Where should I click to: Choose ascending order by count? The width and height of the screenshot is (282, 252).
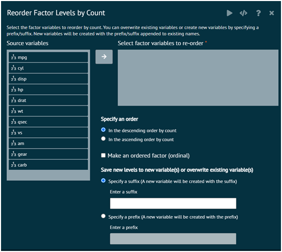point(103,139)
